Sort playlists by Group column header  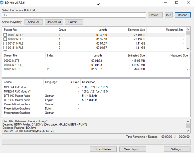pyautogui.click(x=64, y=30)
